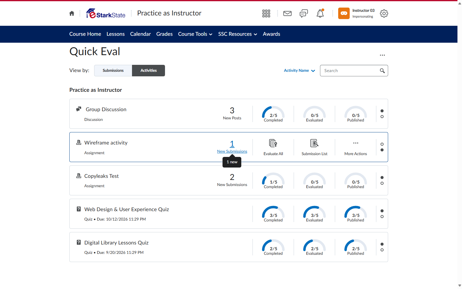
Task: Open Quick Eval options ellipsis menu
Action: point(382,55)
